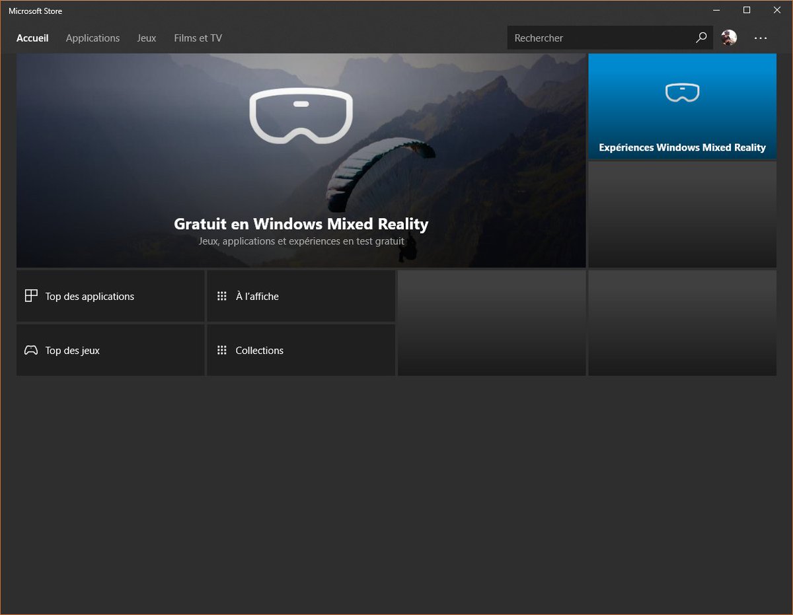793x615 pixels.
Task: Switch to the Applications tab
Action: [93, 38]
